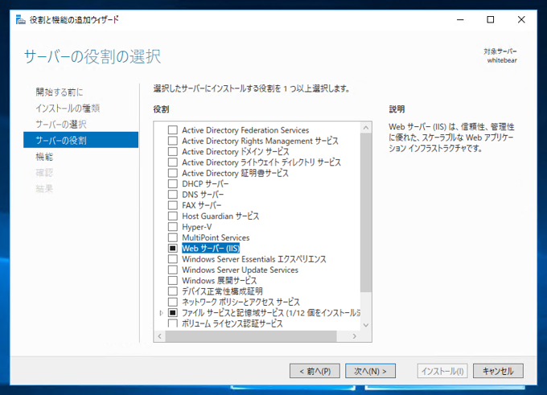Tick the MultiPoint Services checkbox
The height and width of the screenshot is (395, 547).
[173, 237]
